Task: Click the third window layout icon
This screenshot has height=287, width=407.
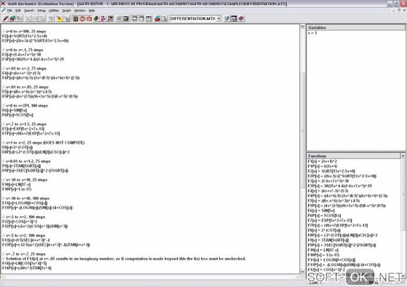Action: pos(148,19)
